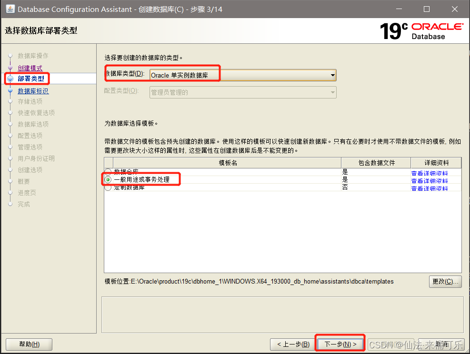View details link for 定制数据库 row

[x=430, y=188]
